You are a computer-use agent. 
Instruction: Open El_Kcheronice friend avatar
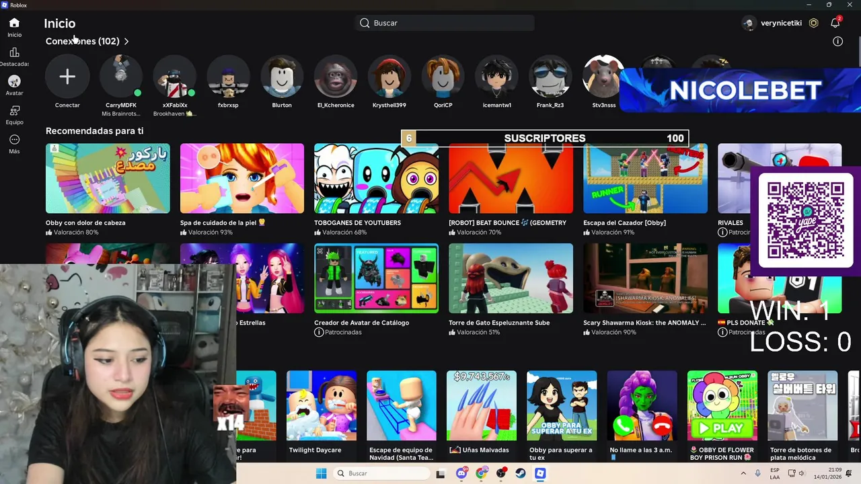pyautogui.click(x=336, y=77)
